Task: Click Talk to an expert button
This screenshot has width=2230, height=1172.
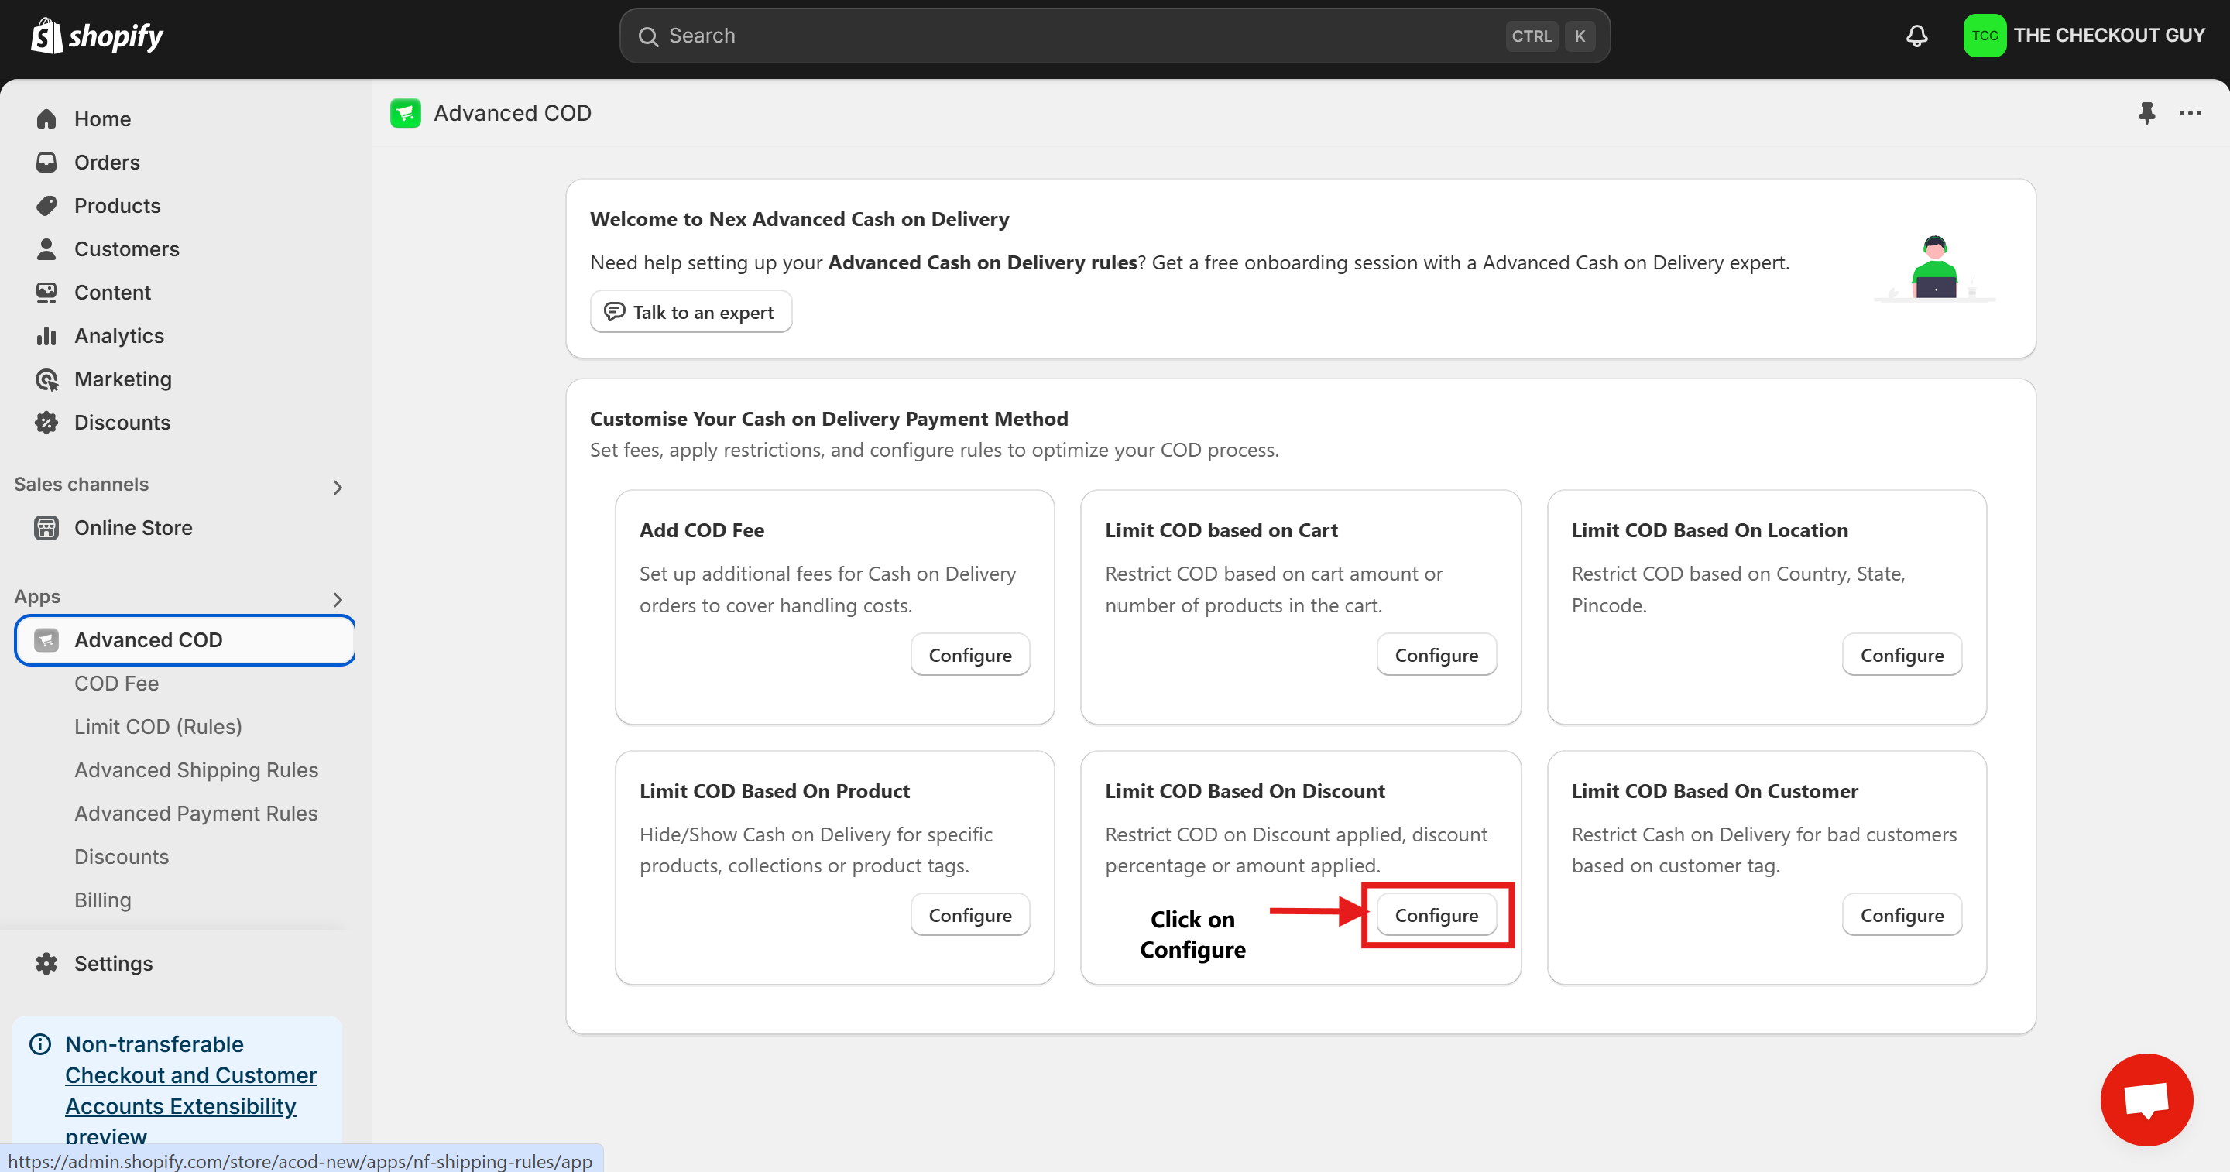Action: [691, 312]
